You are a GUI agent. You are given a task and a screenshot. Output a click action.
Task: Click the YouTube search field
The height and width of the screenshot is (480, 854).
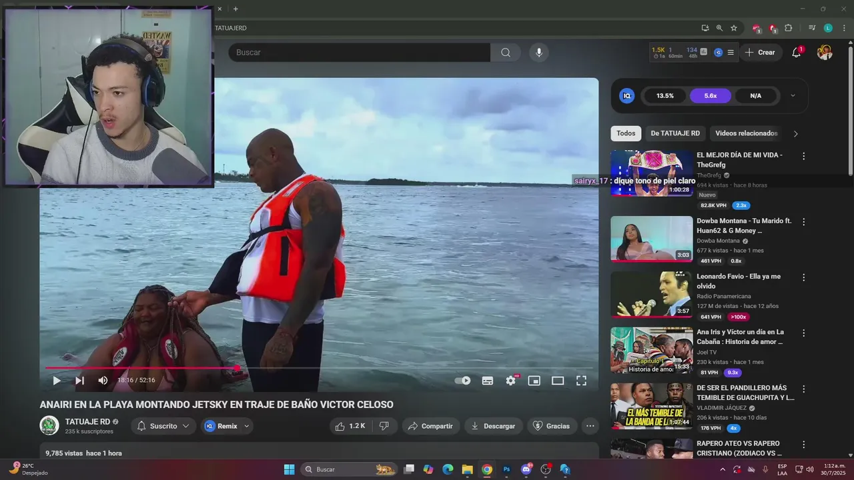click(x=360, y=53)
